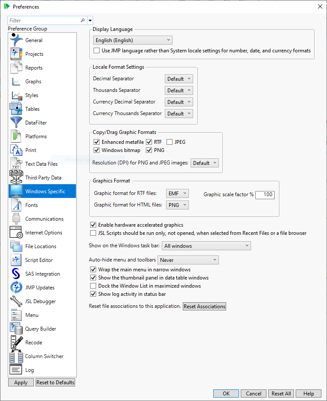The height and width of the screenshot is (401, 327).
Task: Change graphic format for HTML files
Action: pos(177,205)
